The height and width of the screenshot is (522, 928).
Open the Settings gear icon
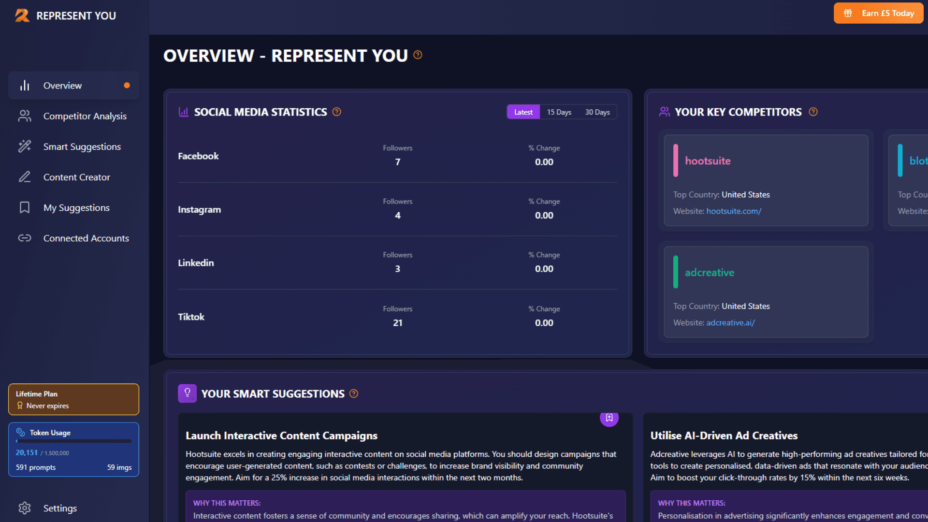coord(25,508)
